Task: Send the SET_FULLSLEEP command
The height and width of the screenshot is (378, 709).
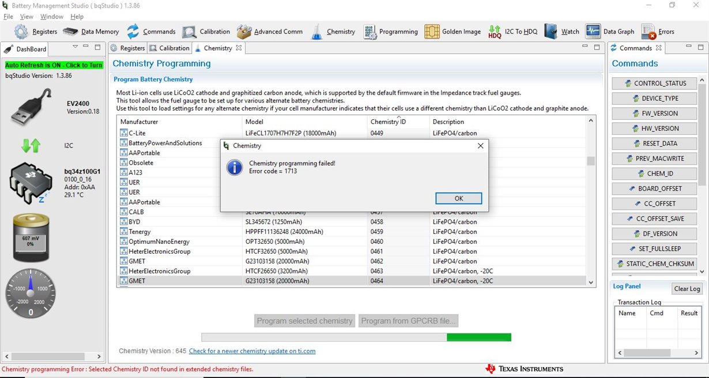Action: coord(654,248)
